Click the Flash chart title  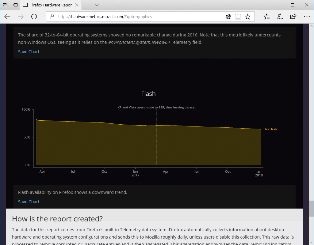(148, 94)
